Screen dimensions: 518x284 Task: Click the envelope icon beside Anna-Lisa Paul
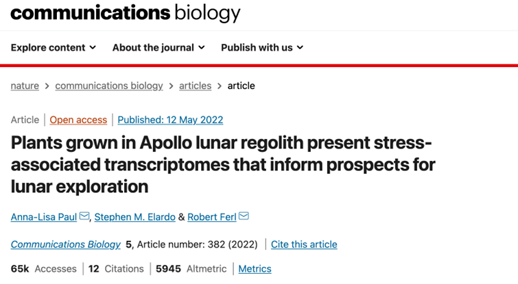pos(84,217)
